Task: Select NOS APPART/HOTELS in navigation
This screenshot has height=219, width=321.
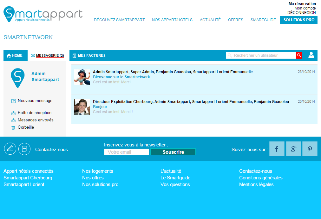Action: pos(172,20)
